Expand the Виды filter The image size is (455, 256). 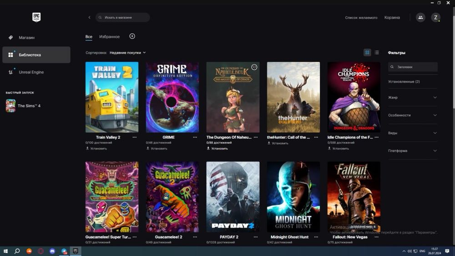(x=412, y=133)
